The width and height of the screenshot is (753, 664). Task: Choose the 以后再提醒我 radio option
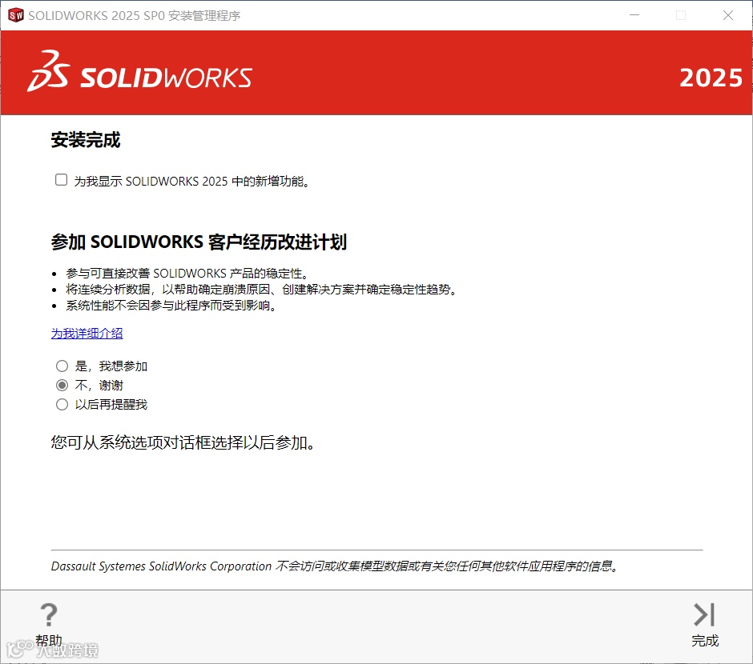(x=62, y=405)
